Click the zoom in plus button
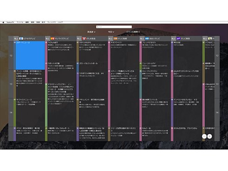This screenshot has height=171, width=228. point(210,137)
